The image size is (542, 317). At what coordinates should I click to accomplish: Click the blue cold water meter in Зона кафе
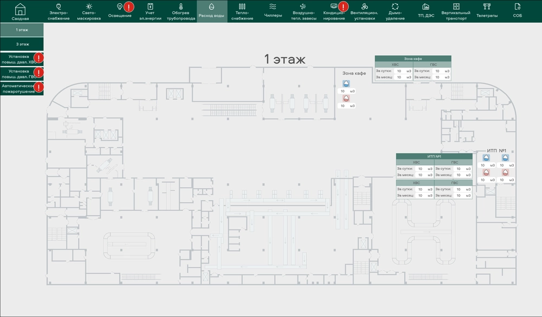click(x=346, y=84)
